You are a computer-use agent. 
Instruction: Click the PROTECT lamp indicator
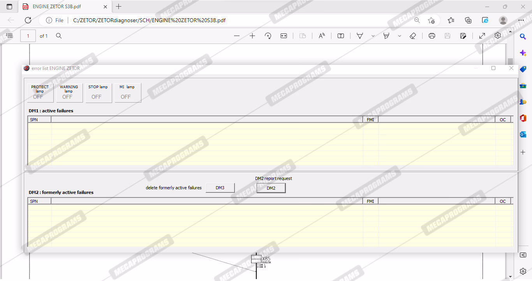click(x=40, y=93)
